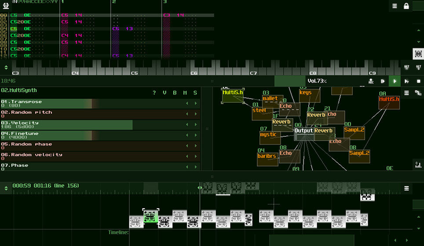This screenshot has width=424, height=246.
Task: Select the mystic module
Action: click(270, 138)
